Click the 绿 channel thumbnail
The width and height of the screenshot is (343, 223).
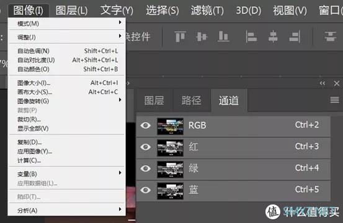tap(170, 169)
